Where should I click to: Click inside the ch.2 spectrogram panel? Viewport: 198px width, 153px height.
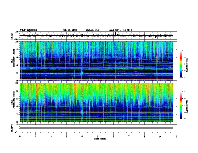96,102
